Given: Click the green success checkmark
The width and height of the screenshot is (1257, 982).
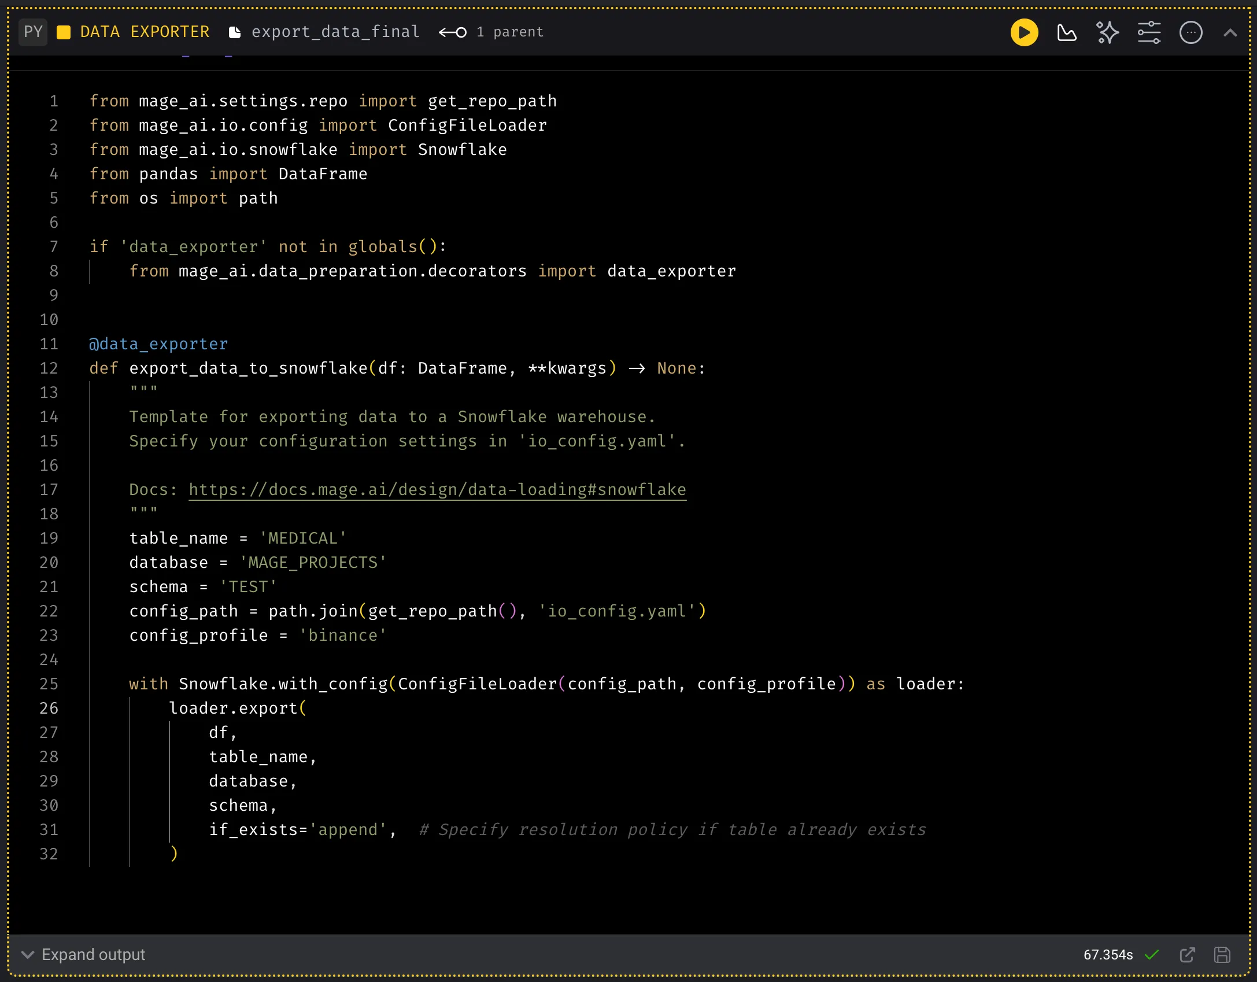Looking at the screenshot, I should tap(1152, 955).
